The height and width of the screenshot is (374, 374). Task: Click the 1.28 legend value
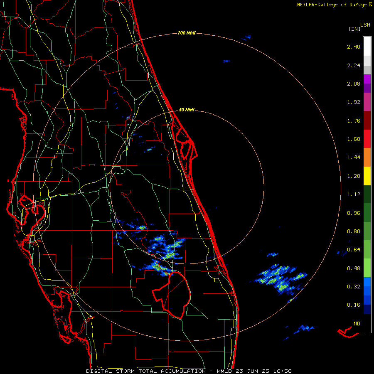354,176
